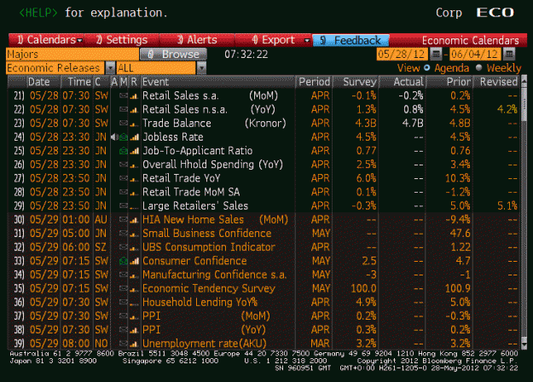Open calendar picker for start date 05/28/12
Screen dimensions: 533x382
pyautogui.click(x=436, y=54)
